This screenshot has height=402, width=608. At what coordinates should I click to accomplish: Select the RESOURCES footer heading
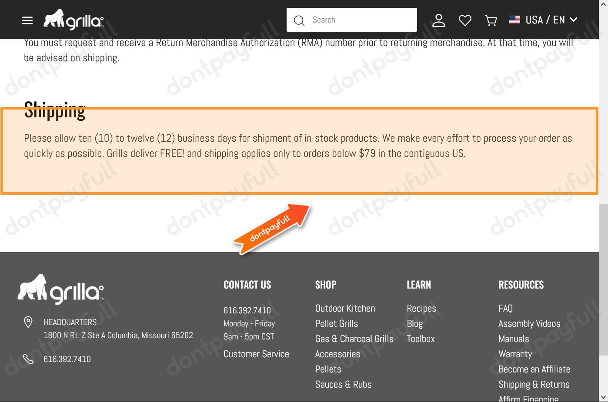(521, 285)
